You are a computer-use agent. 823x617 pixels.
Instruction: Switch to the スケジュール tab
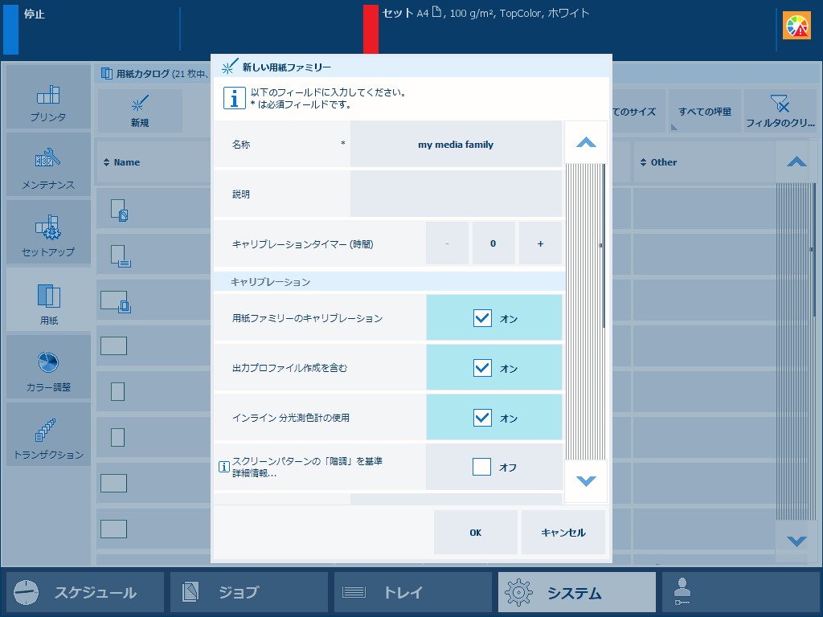85,592
